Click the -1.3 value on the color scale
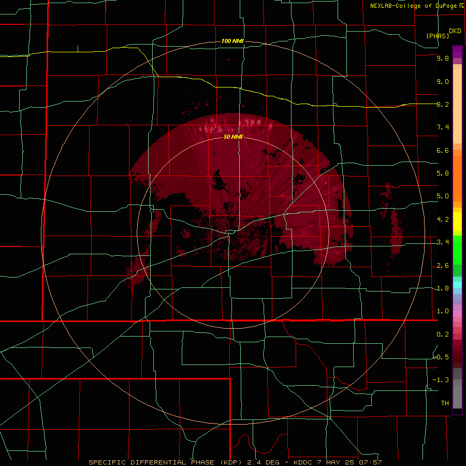The width and height of the screenshot is (466, 466). click(441, 381)
